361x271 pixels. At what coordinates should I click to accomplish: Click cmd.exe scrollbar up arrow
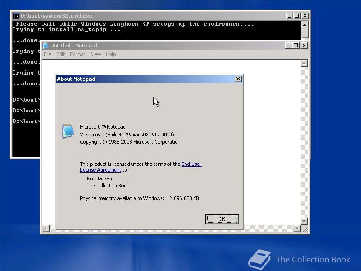pyautogui.click(x=305, y=25)
